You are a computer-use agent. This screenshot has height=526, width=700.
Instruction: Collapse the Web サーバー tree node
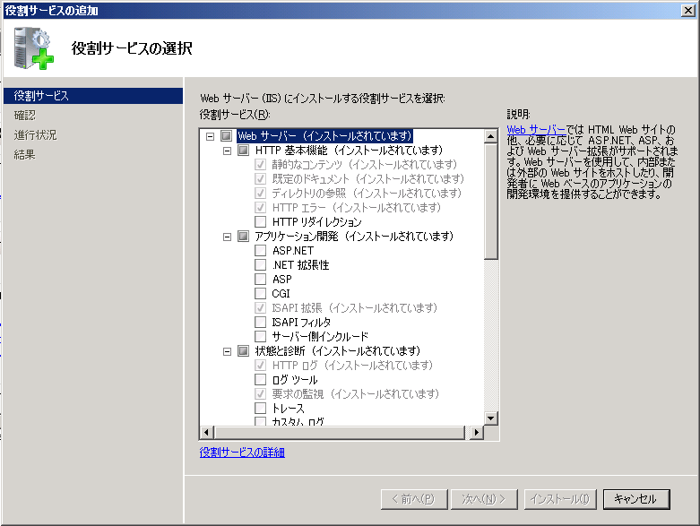point(211,136)
